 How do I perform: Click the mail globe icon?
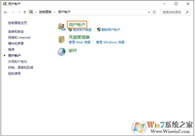click(x=62, y=52)
